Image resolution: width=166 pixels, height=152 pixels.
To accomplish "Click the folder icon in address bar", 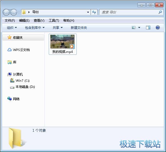I will click(x=24, y=12).
